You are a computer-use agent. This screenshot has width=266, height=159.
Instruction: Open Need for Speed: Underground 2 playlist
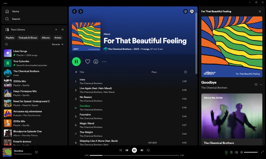point(34,103)
